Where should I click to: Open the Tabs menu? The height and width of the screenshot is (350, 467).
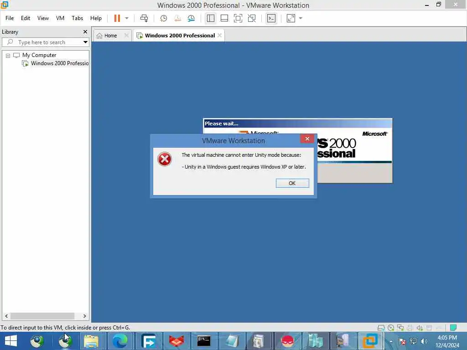(x=77, y=18)
